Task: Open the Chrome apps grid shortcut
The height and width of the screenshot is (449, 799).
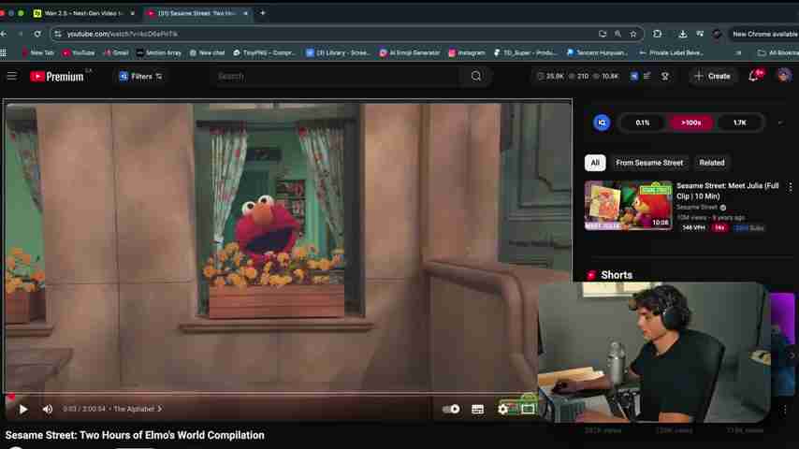Action: coord(4,52)
